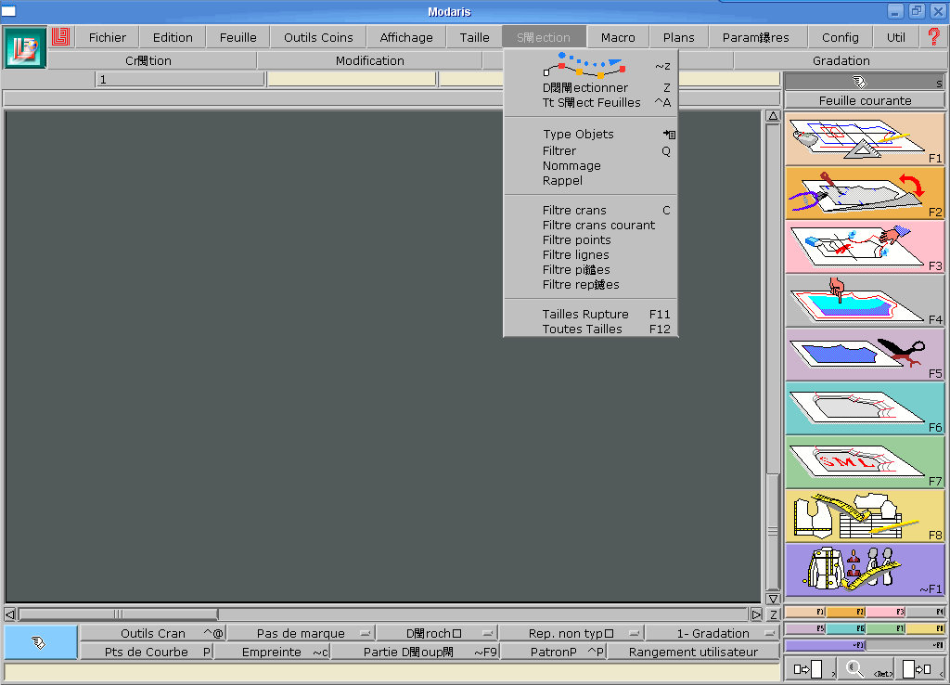Click the scroll up arrow of vertical scrollbar
950x685 pixels.
pos(773,116)
